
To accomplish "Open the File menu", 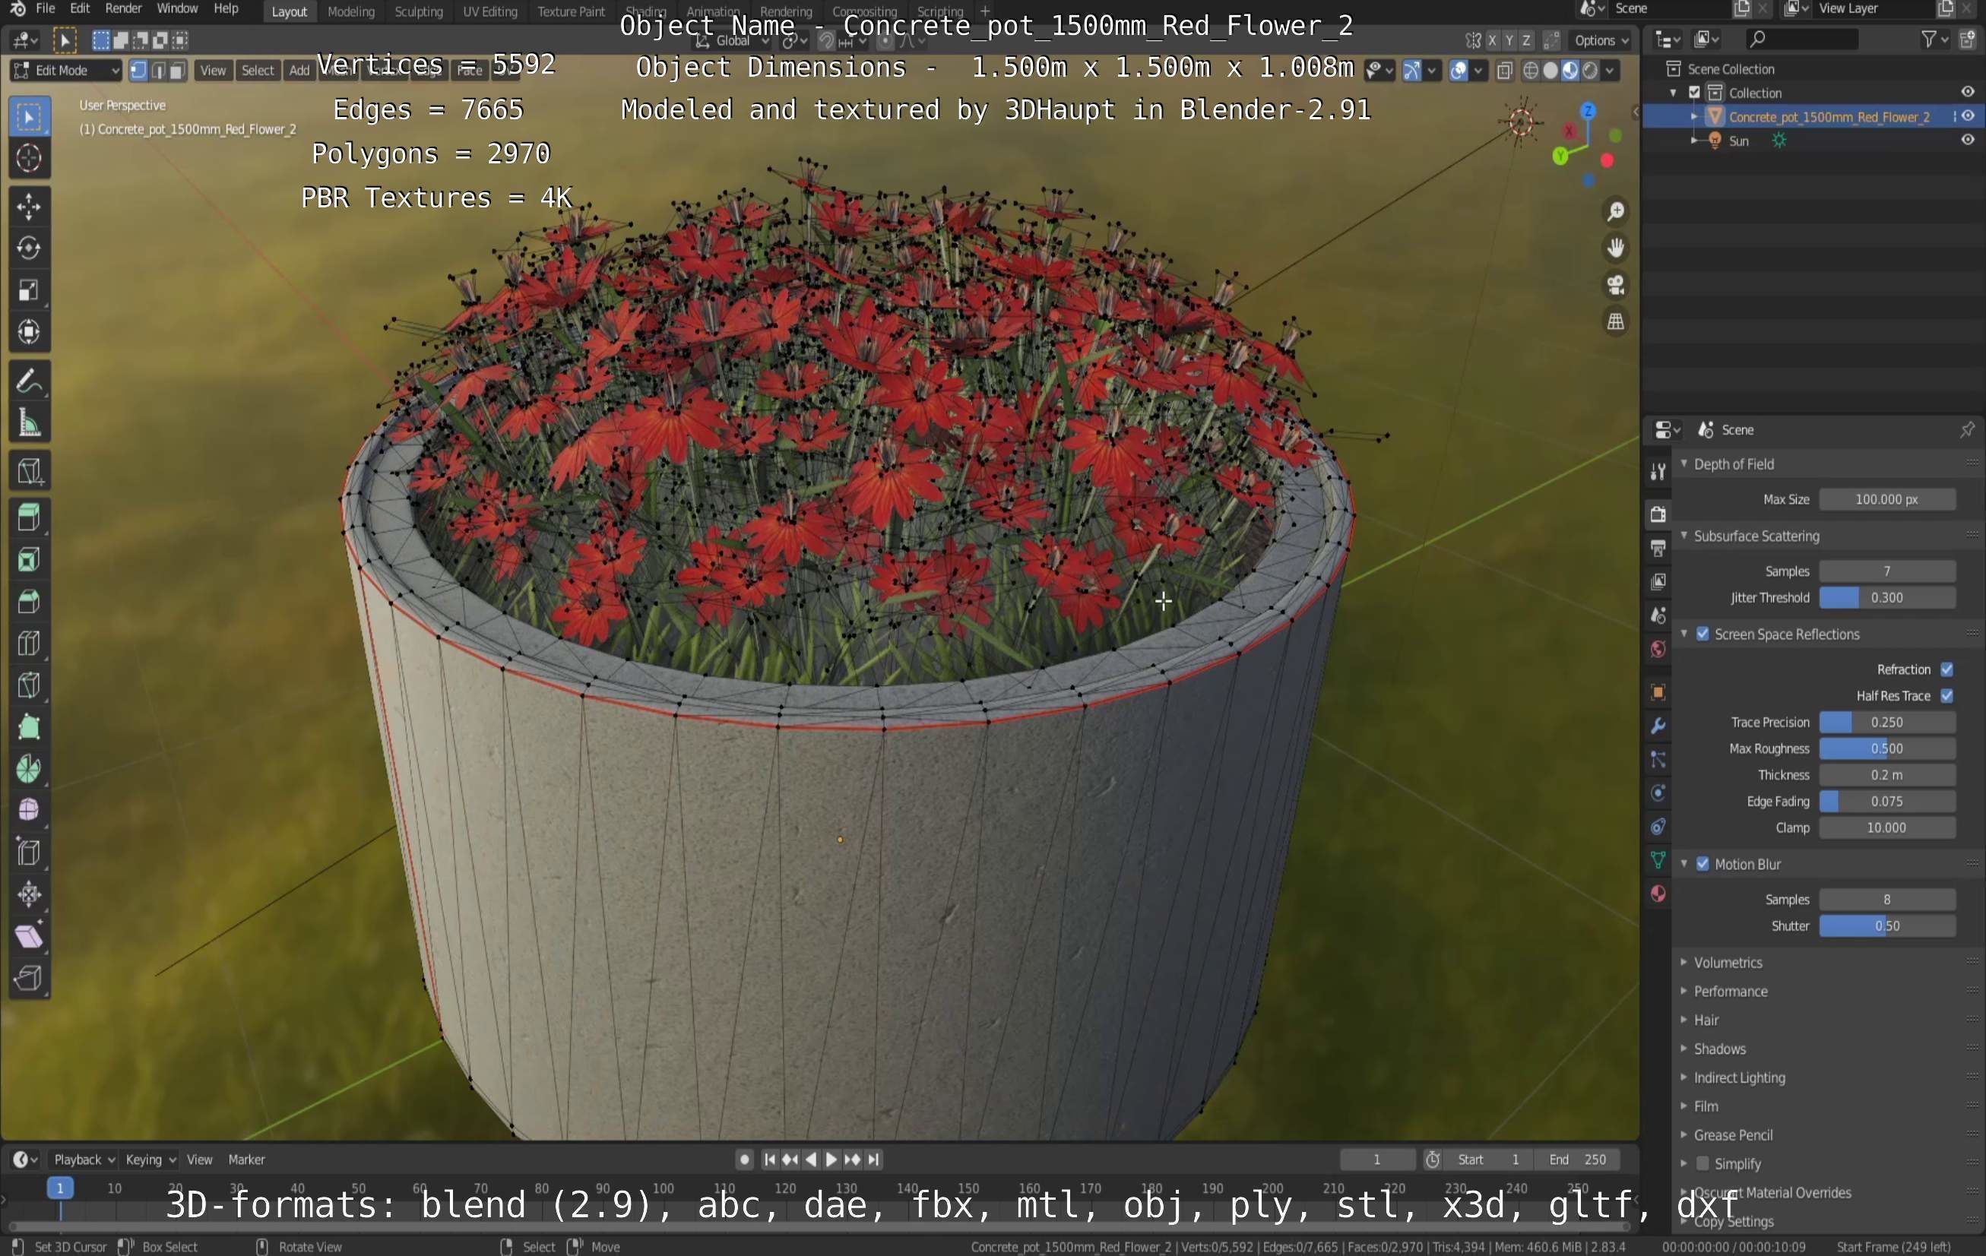I will 46,8.
